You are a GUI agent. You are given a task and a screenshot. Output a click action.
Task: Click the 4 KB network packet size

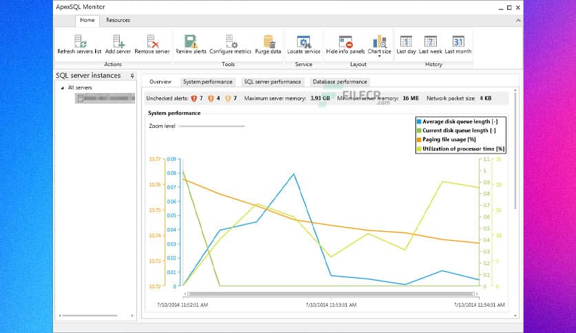click(486, 98)
